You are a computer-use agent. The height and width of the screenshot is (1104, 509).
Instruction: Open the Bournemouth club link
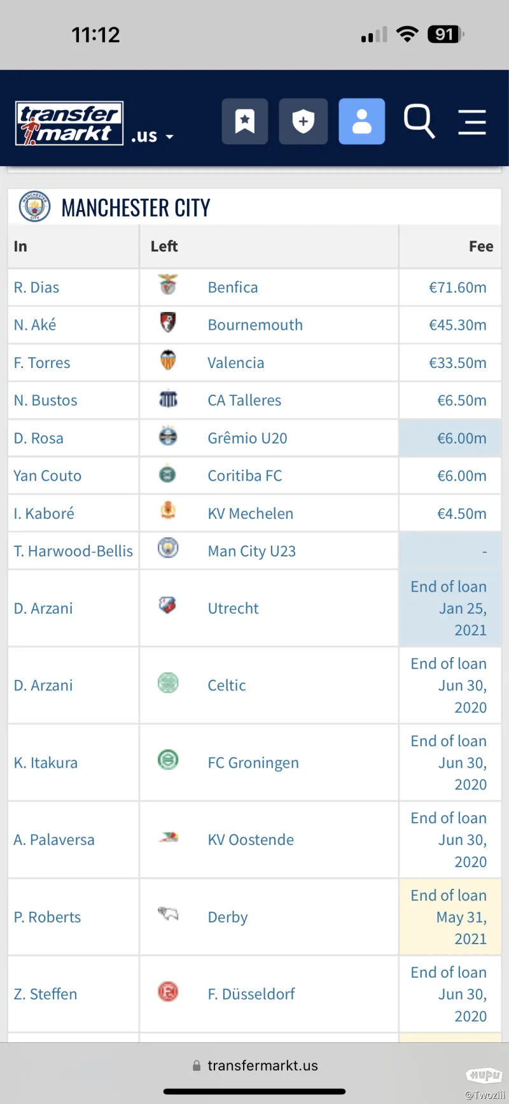pyautogui.click(x=255, y=325)
